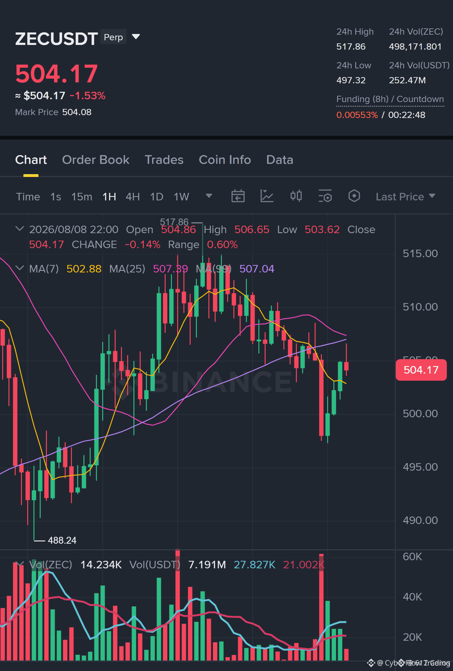
Task: Select the 15m timeframe
Action: point(82,197)
